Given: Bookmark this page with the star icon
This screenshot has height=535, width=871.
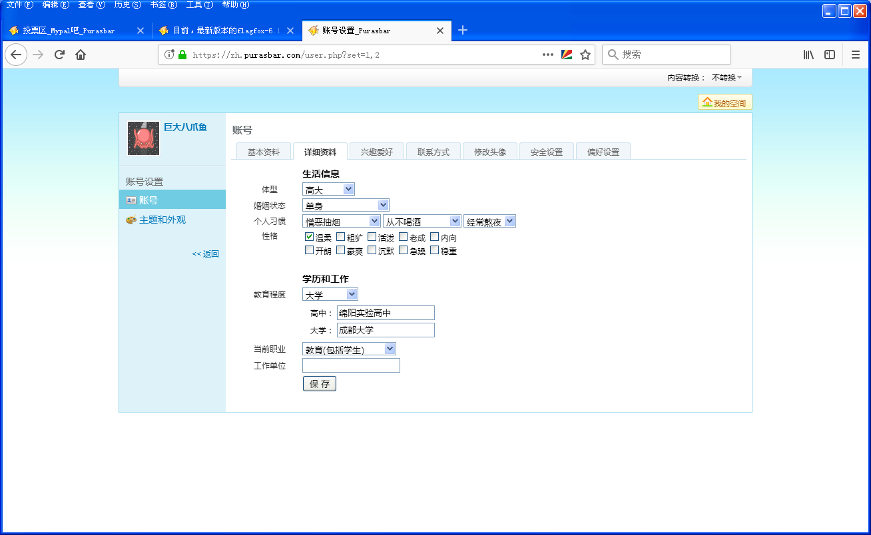Looking at the screenshot, I should click(585, 55).
